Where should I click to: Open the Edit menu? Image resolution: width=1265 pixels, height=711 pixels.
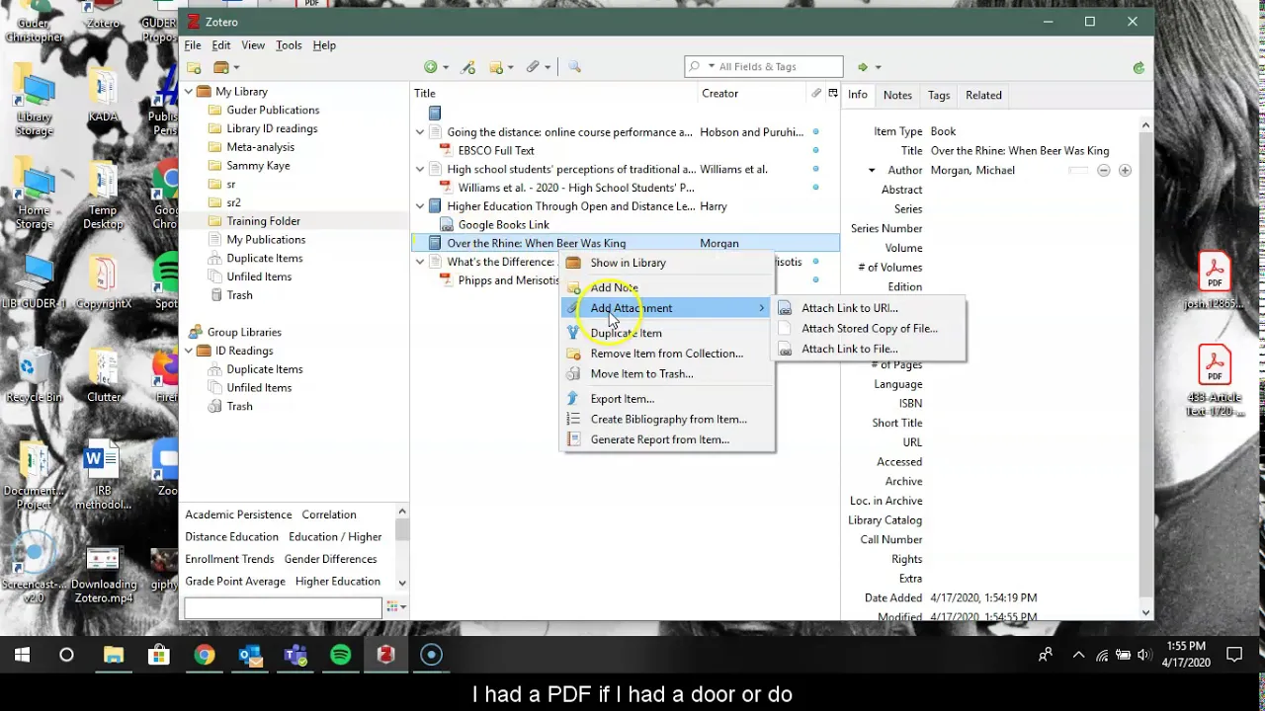click(221, 45)
